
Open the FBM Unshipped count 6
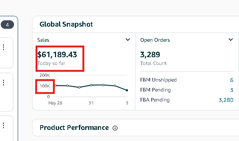tap(232, 80)
